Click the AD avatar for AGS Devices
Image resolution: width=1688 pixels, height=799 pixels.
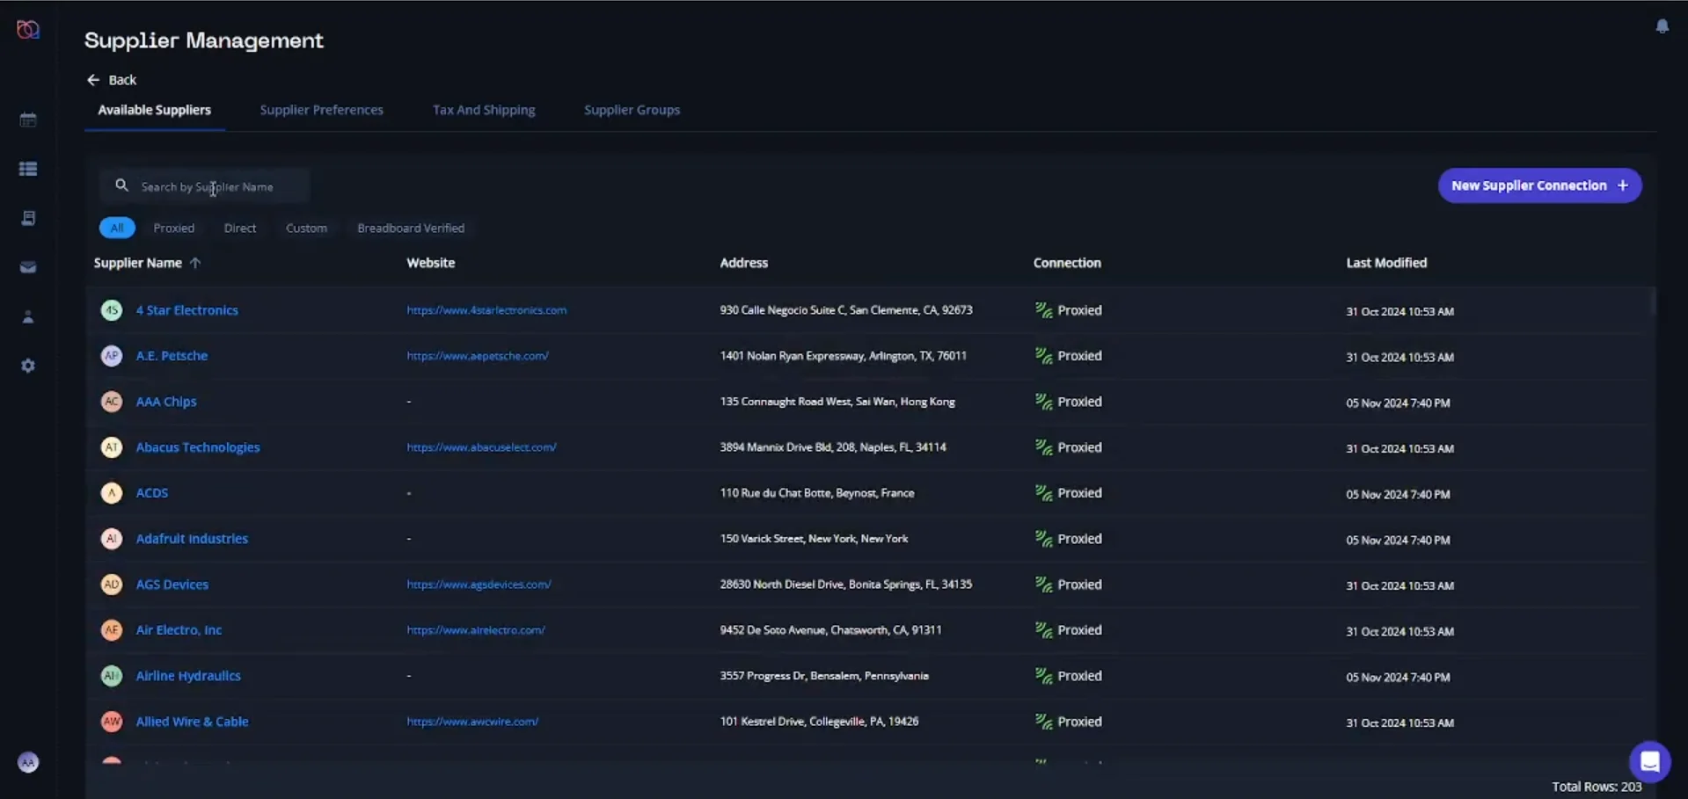(112, 585)
